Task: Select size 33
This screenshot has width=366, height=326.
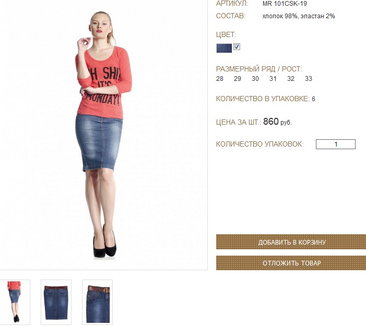Action: [x=309, y=79]
